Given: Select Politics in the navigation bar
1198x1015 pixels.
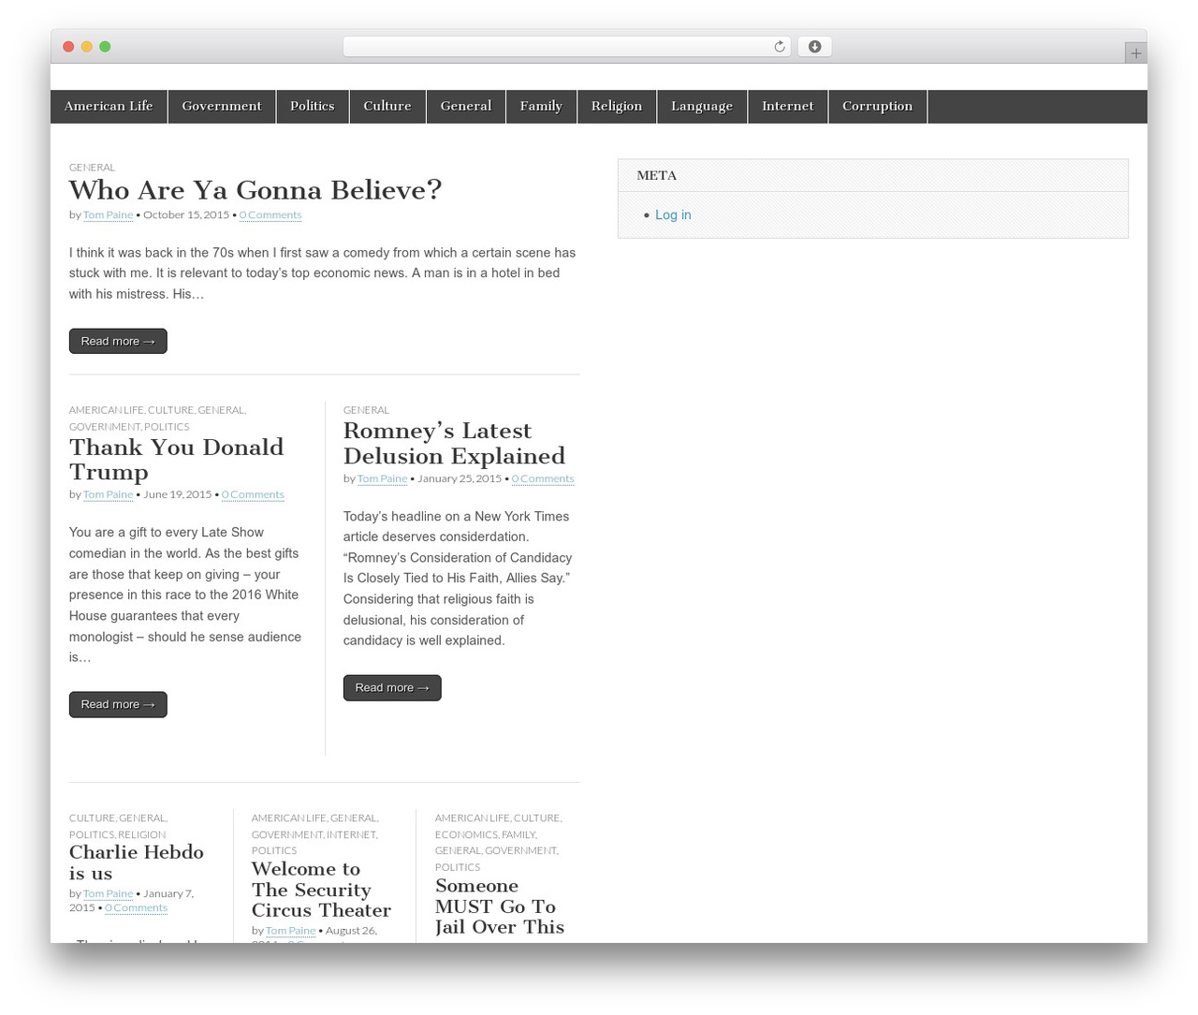Looking at the screenshot, I should [x=313, y=106].
